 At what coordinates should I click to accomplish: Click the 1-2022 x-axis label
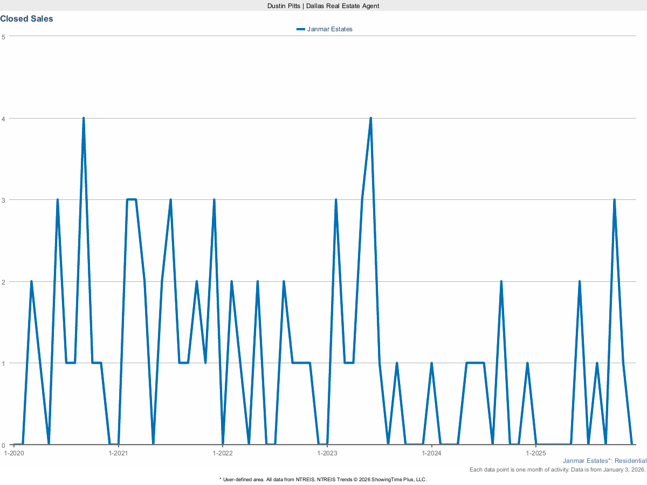pyautogui.click(x=223, y=453)
